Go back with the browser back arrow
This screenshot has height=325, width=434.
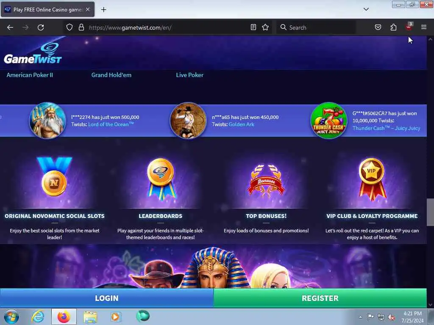tap(10, 28)
